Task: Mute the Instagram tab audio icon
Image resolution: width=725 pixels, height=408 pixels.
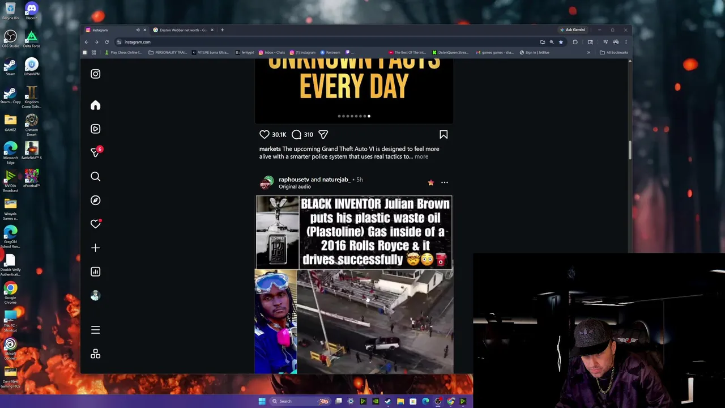Action: [x=138, y=30]
